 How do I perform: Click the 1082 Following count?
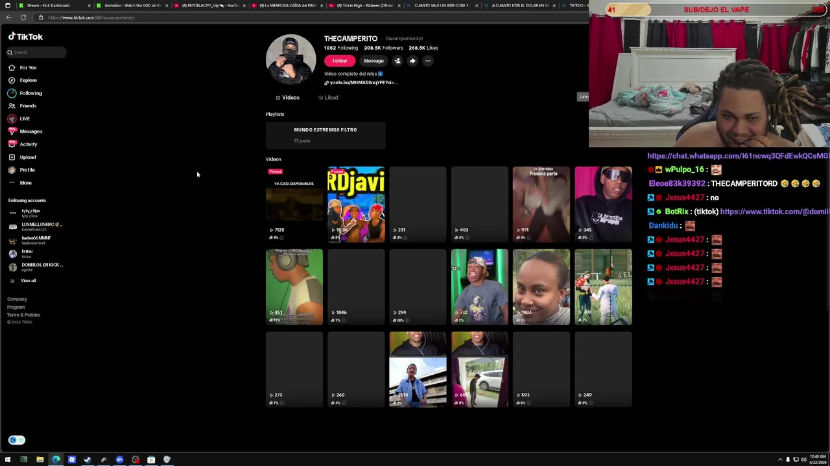click(x=341, y=48)
